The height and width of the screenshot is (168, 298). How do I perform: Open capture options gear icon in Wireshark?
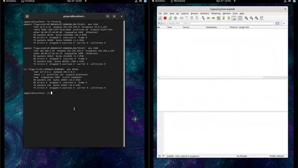tap(176, 18)
